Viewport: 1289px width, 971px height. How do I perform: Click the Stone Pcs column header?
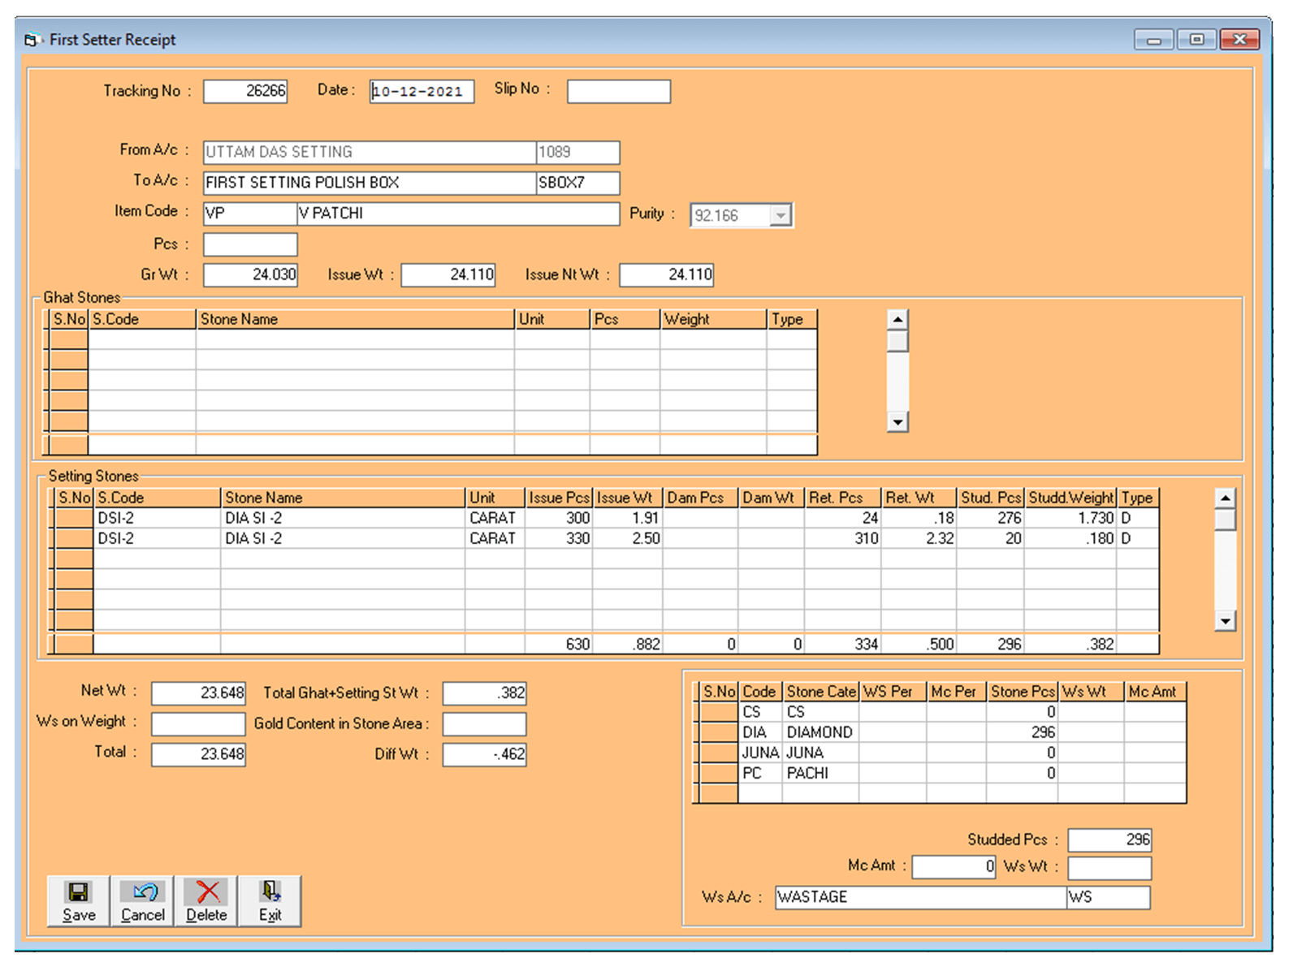[x=1023, y=692]
